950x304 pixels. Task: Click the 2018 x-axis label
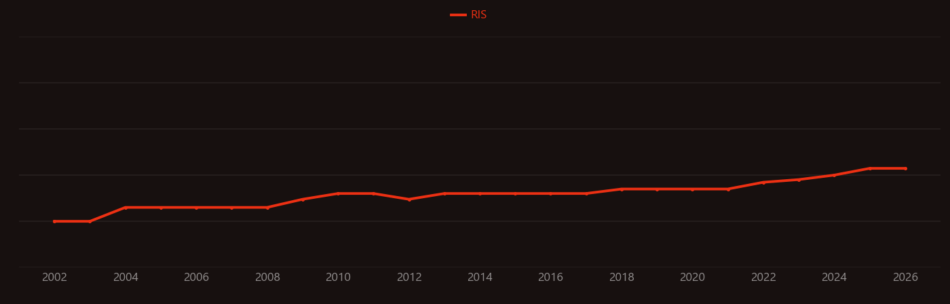(x=622, y=278)
